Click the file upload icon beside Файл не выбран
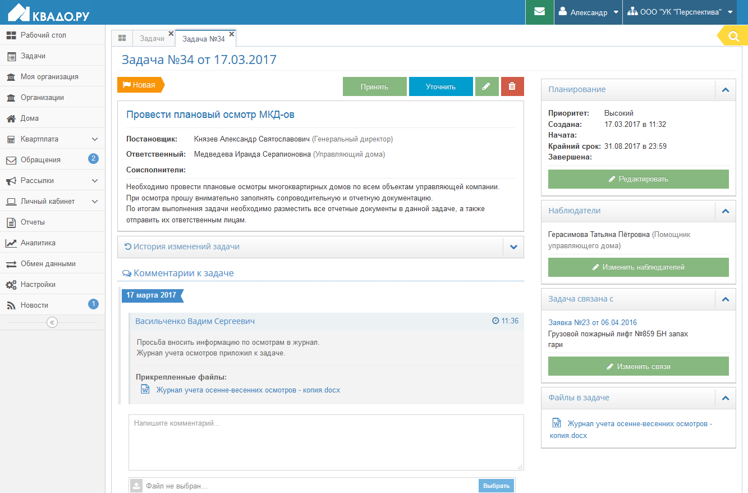This screenshot has height=493, width=748. coord(136,486)
